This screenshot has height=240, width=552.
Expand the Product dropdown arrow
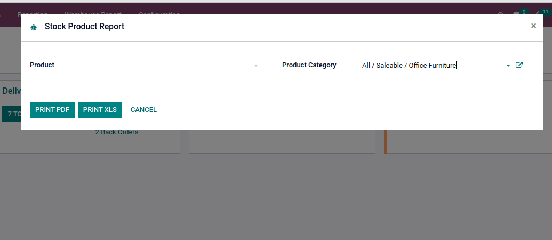pos(255,66)
